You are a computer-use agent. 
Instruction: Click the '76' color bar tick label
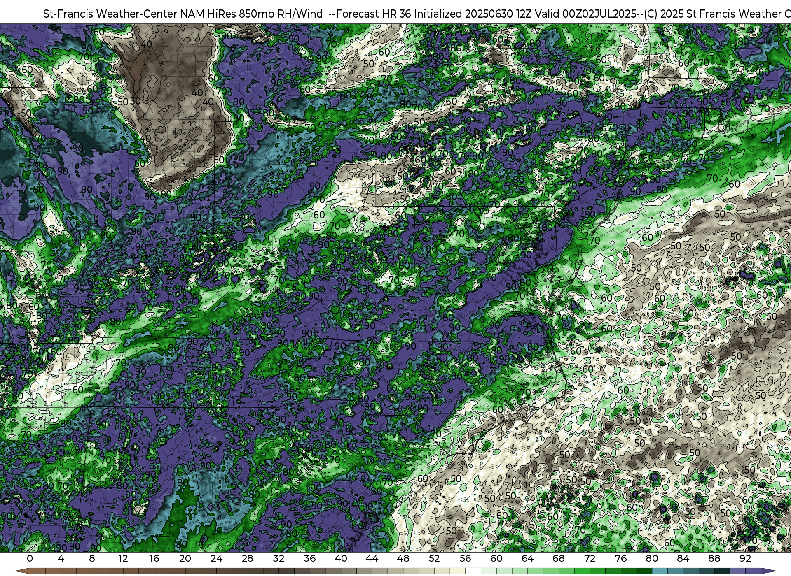coord(621,558)
